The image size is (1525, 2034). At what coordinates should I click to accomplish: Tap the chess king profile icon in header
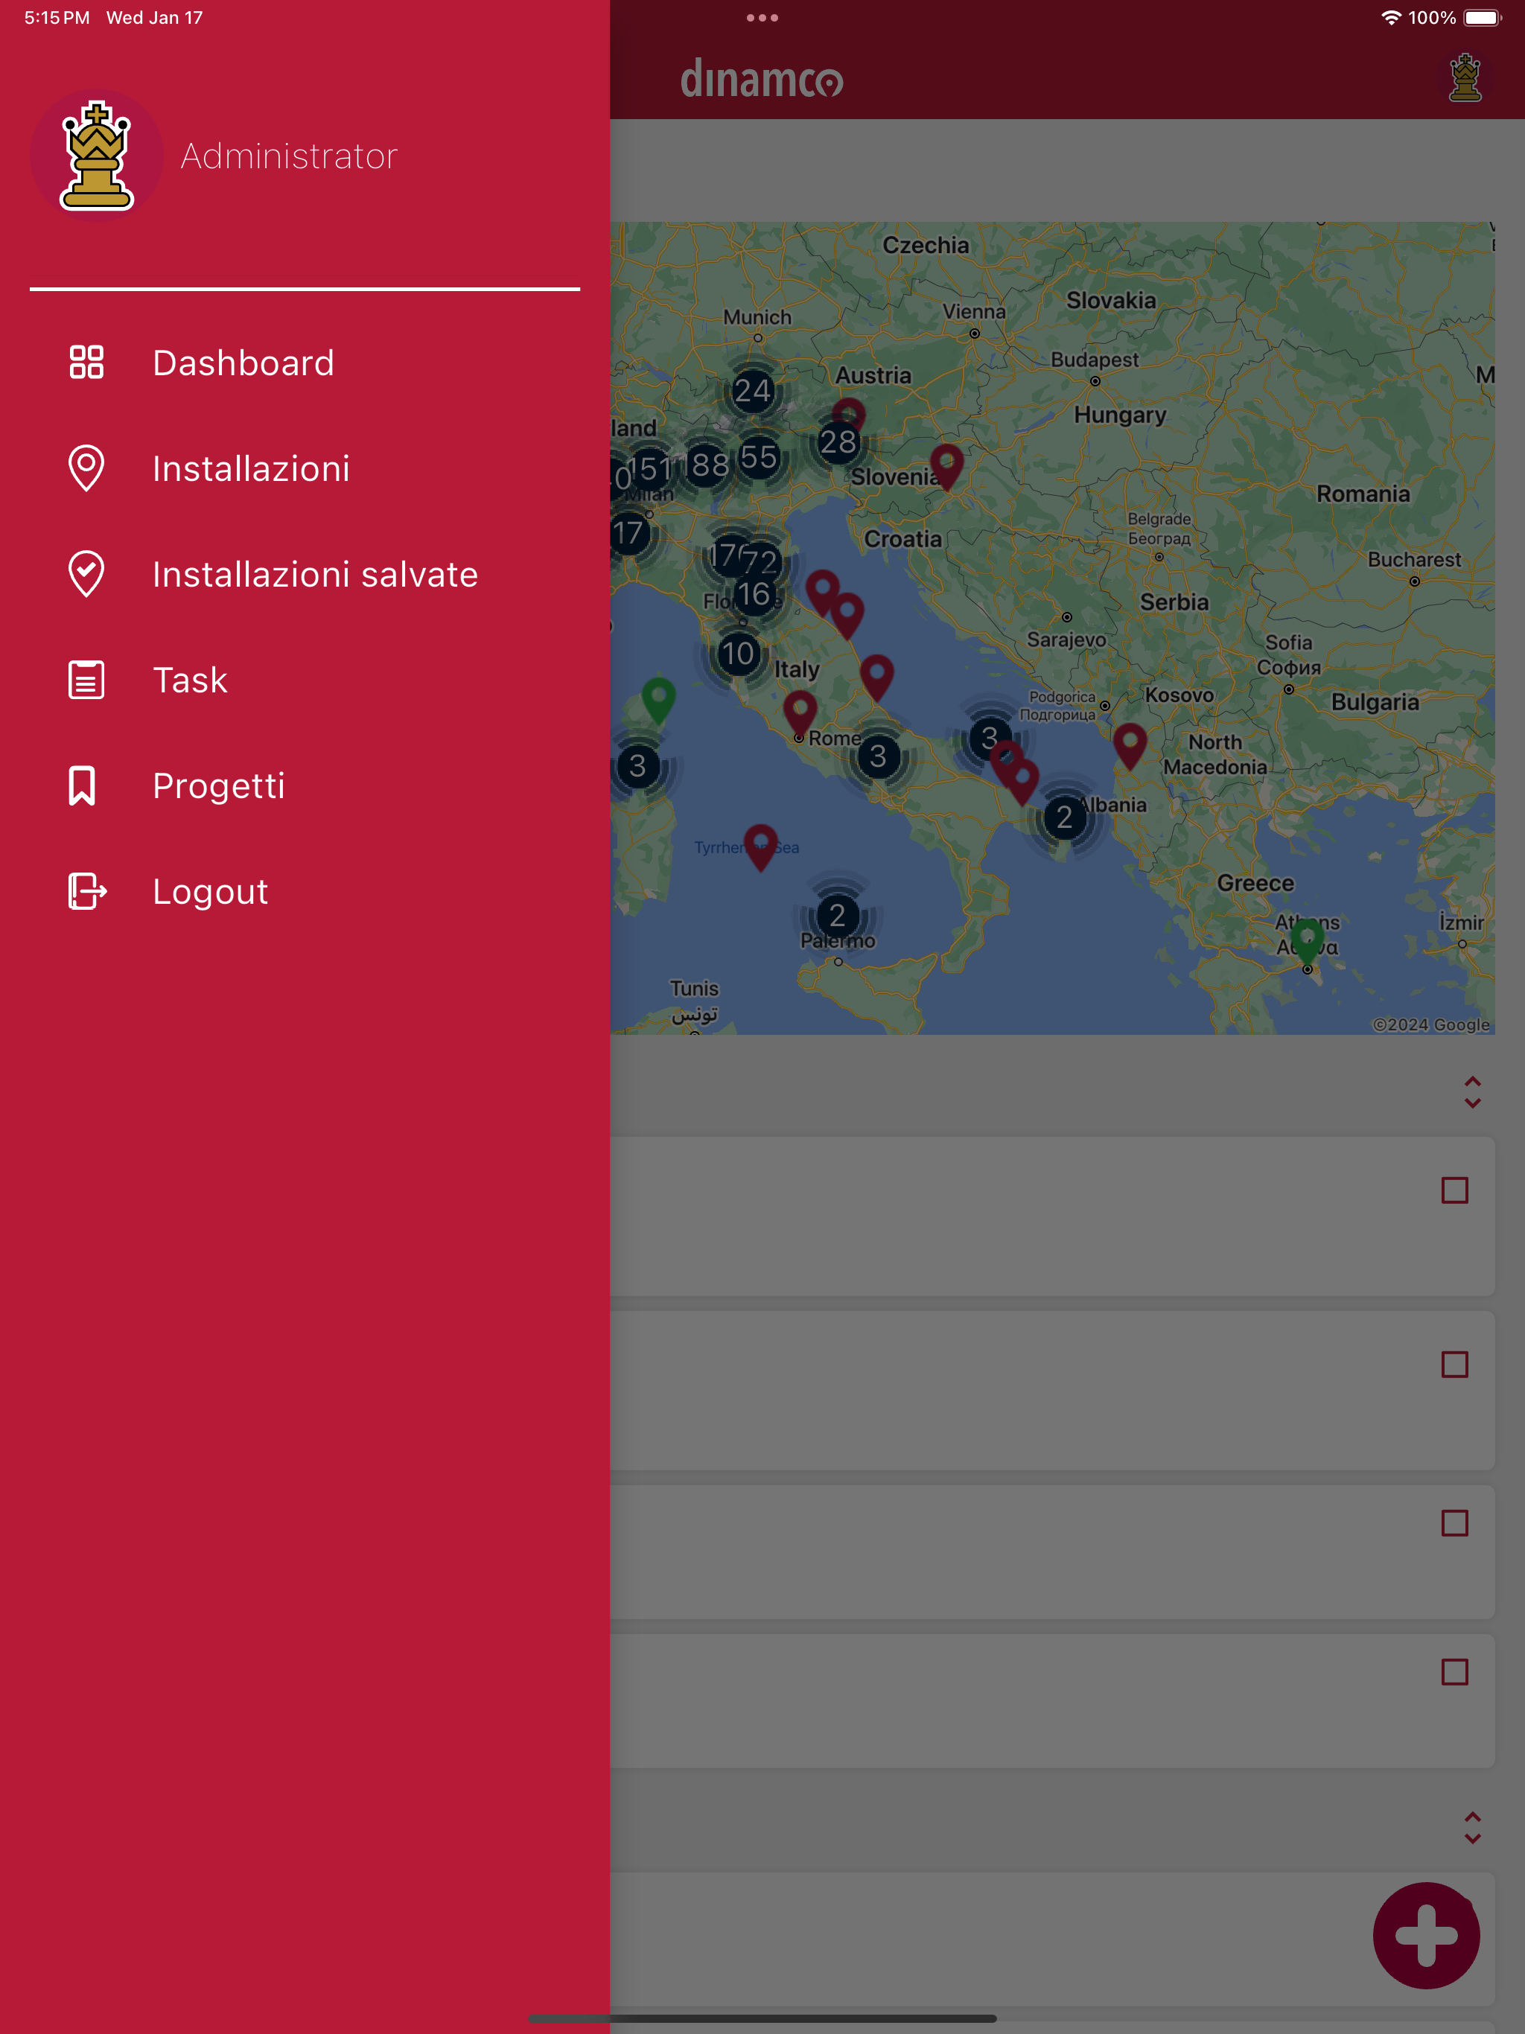tap(1465, 78)
